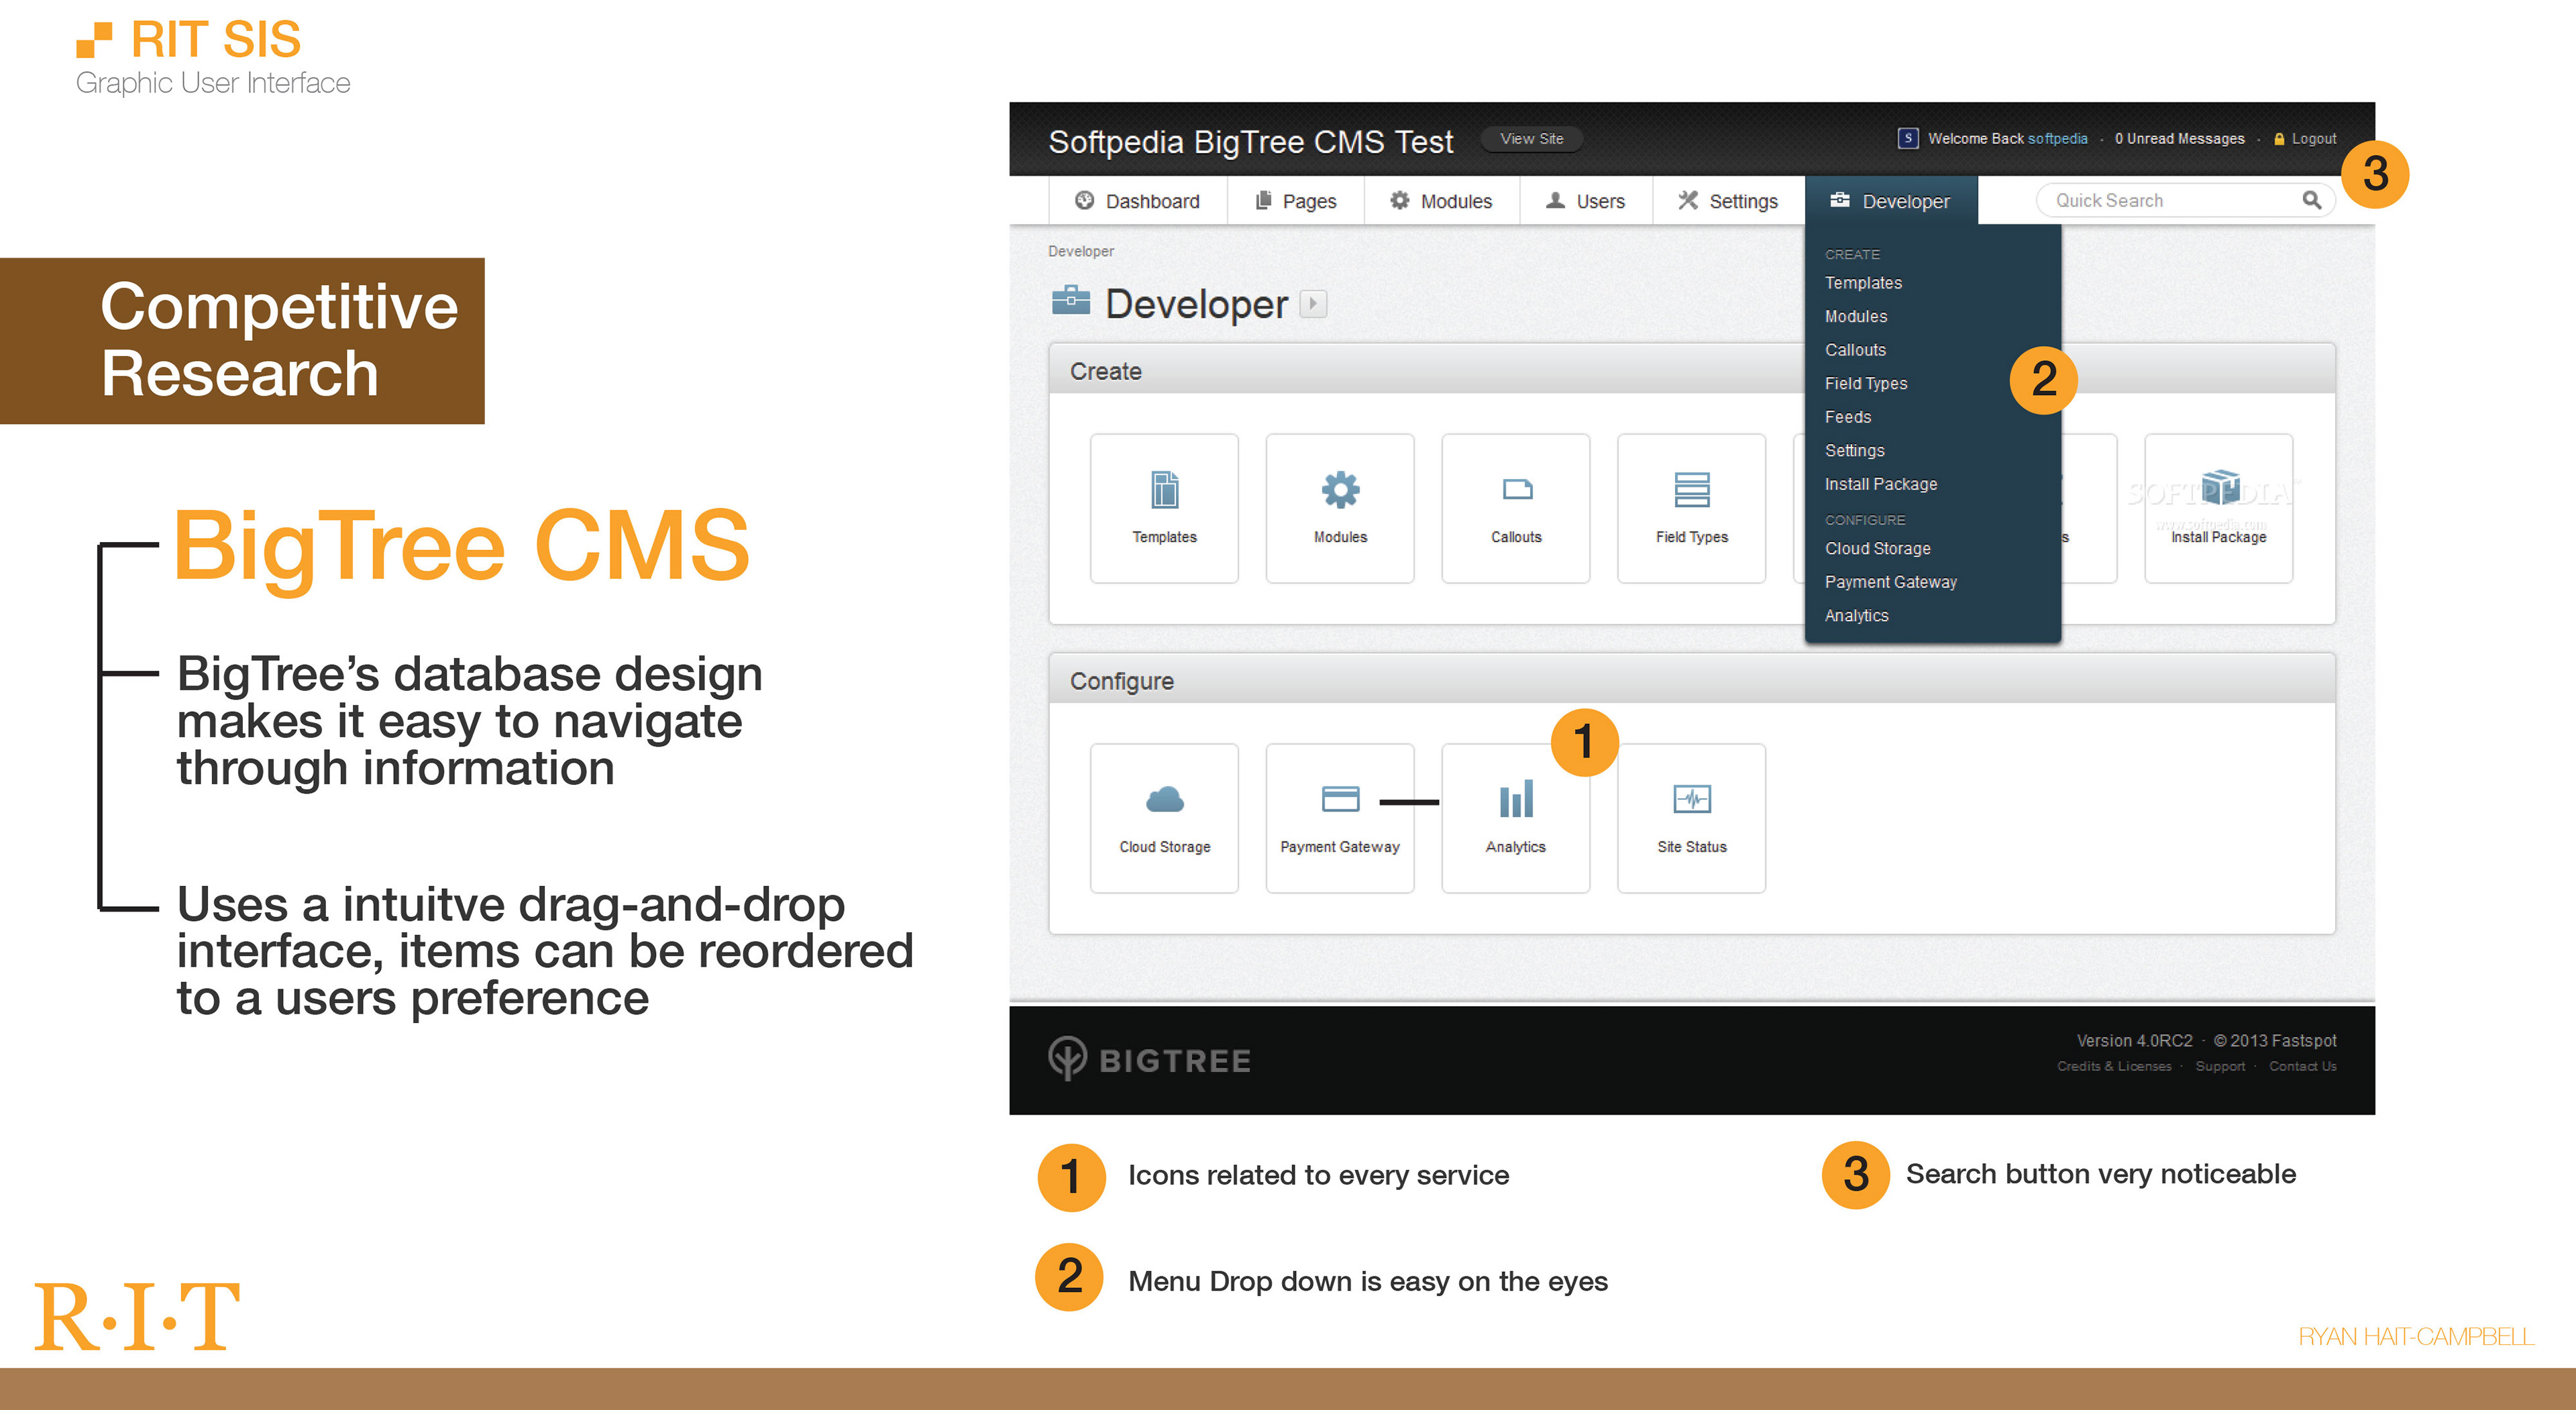Open the Pages navigation tab
This screenshot has width=2576, height=1410.
tap(1296, 201)
